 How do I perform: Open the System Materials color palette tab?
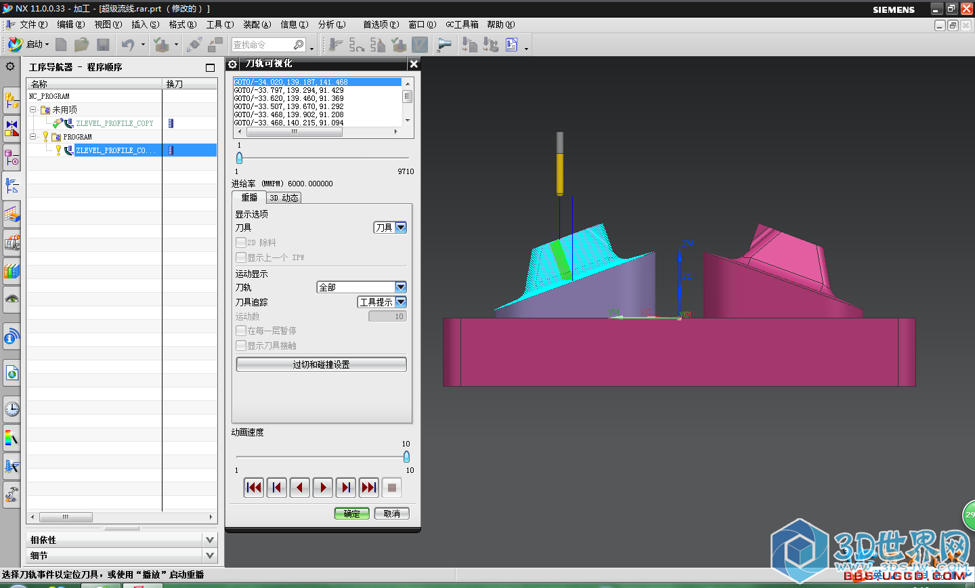tap(12, 438)
